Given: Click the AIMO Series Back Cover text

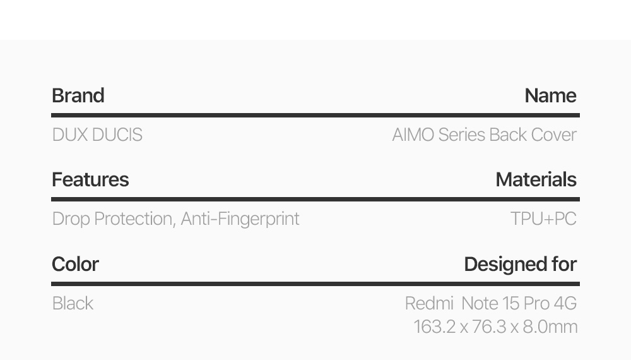Looking at the screenshot, I should tap(484, 135).
